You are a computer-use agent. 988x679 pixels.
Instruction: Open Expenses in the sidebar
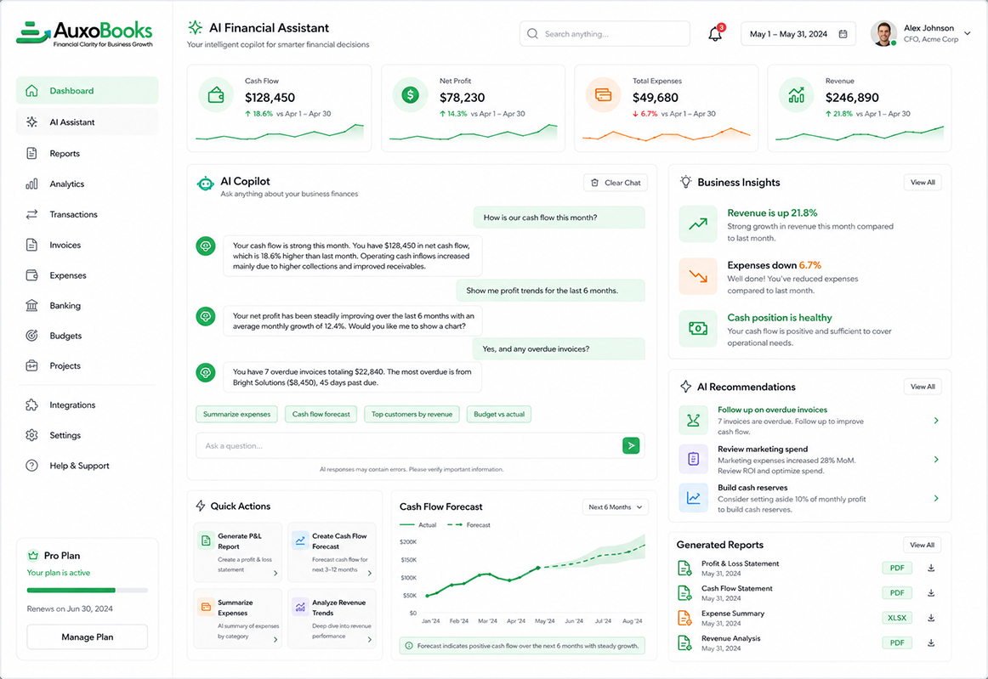(87, 275)
